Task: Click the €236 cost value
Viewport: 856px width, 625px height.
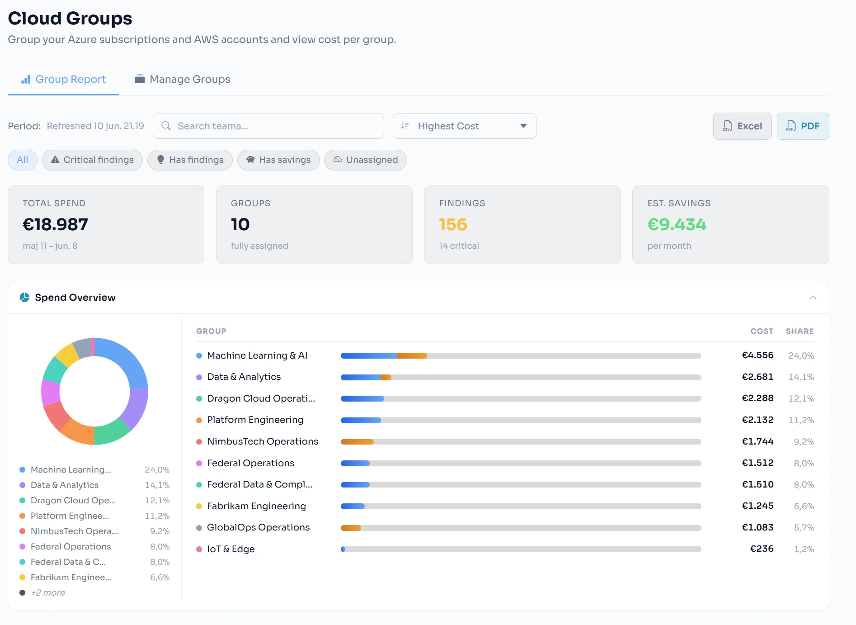Action: coord(762,549)
